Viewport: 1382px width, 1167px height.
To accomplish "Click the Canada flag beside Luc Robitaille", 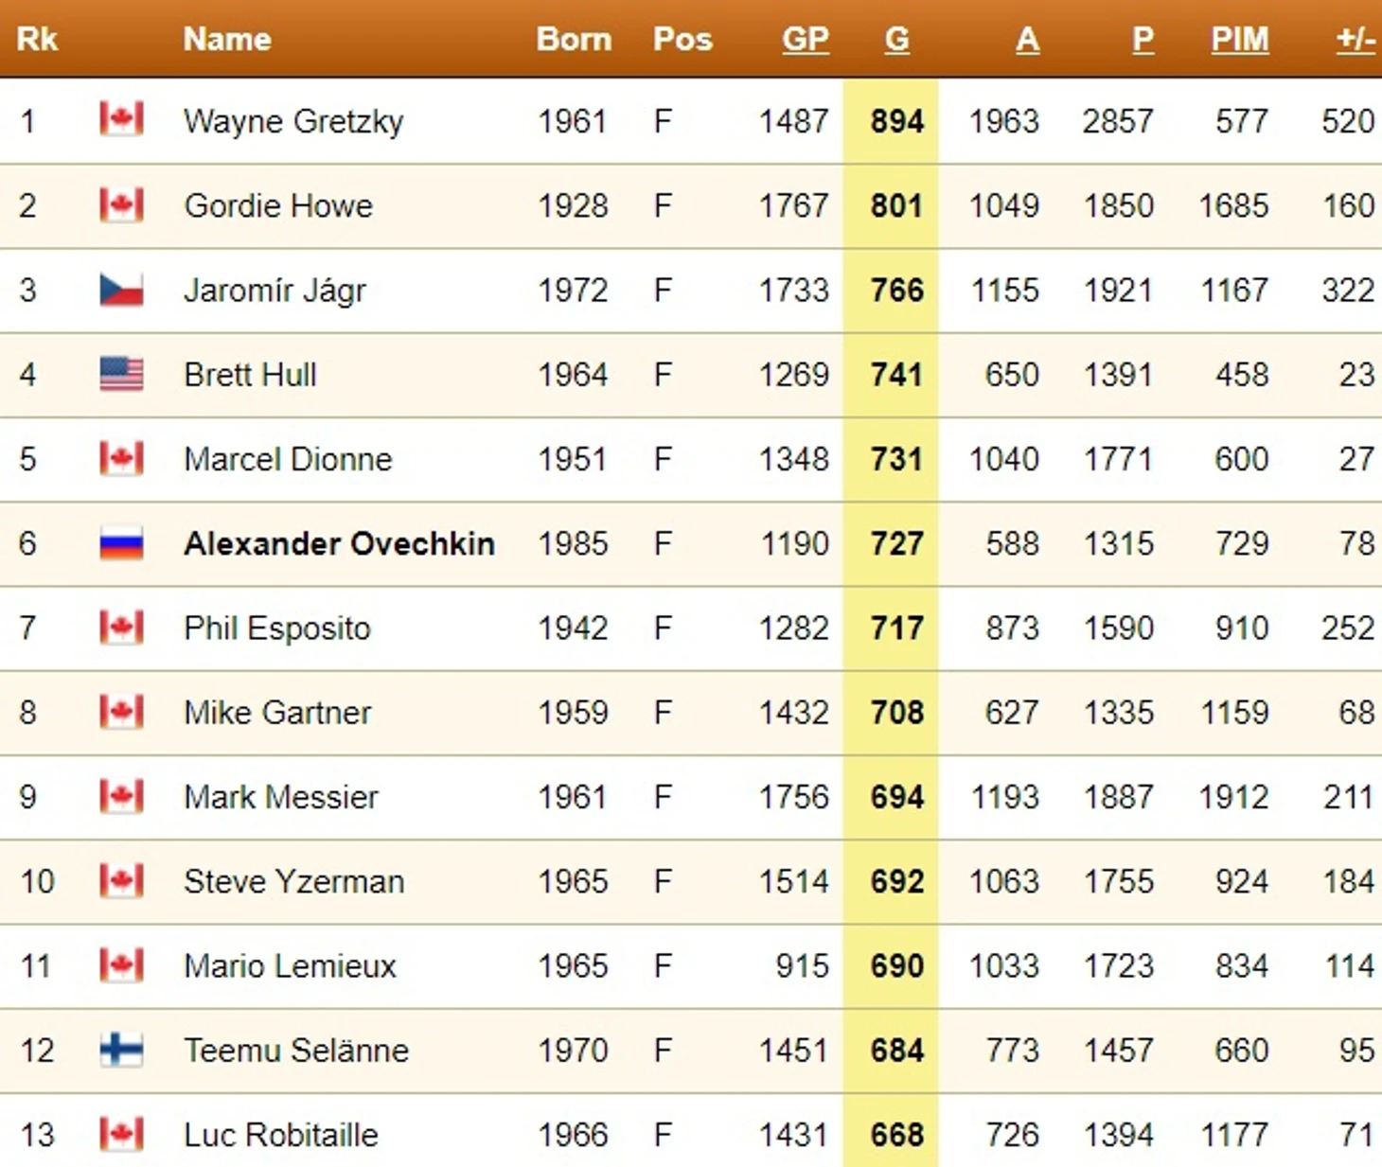I will coord(121,1134).
